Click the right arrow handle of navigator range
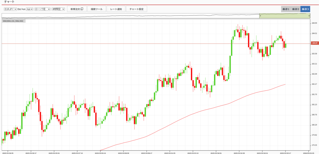319x154 pixels. (309, 15)
